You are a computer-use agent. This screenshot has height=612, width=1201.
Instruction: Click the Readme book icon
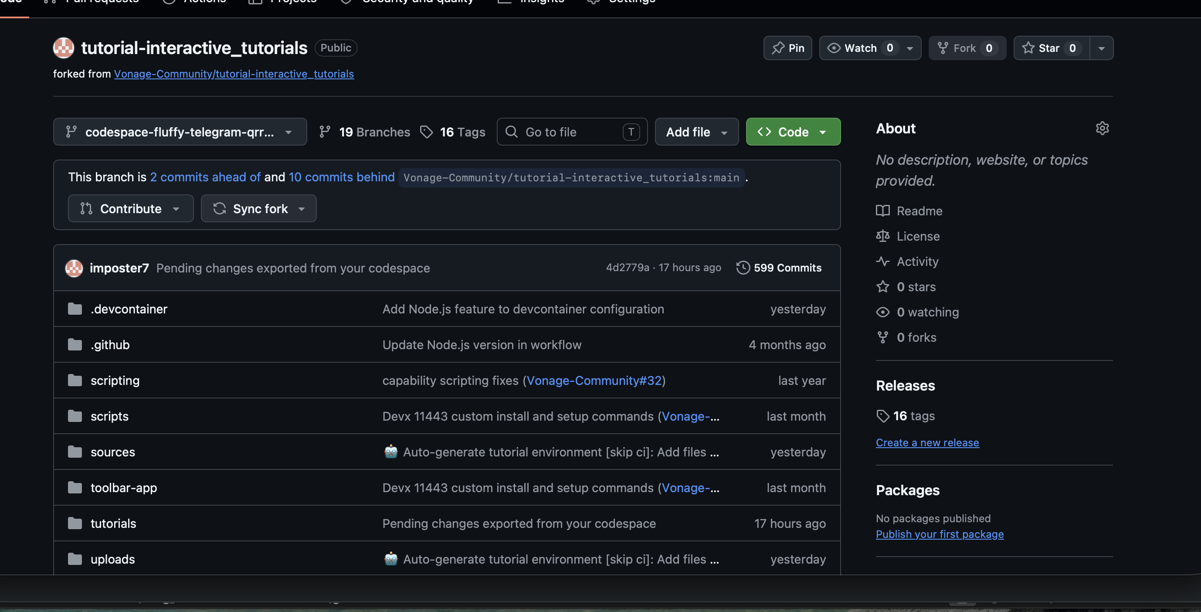[x=882, y=211]
